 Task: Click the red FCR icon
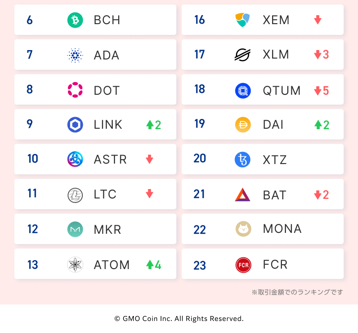pyautogui.click(x=243, y=265)
